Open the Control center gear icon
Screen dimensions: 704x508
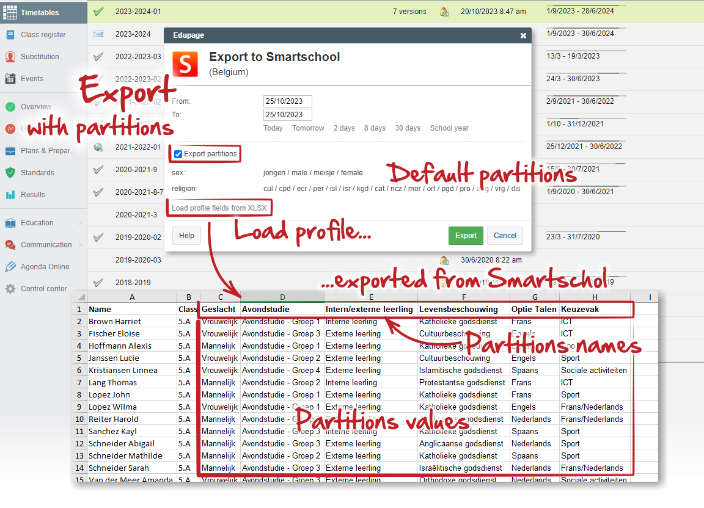pos(10,289)
